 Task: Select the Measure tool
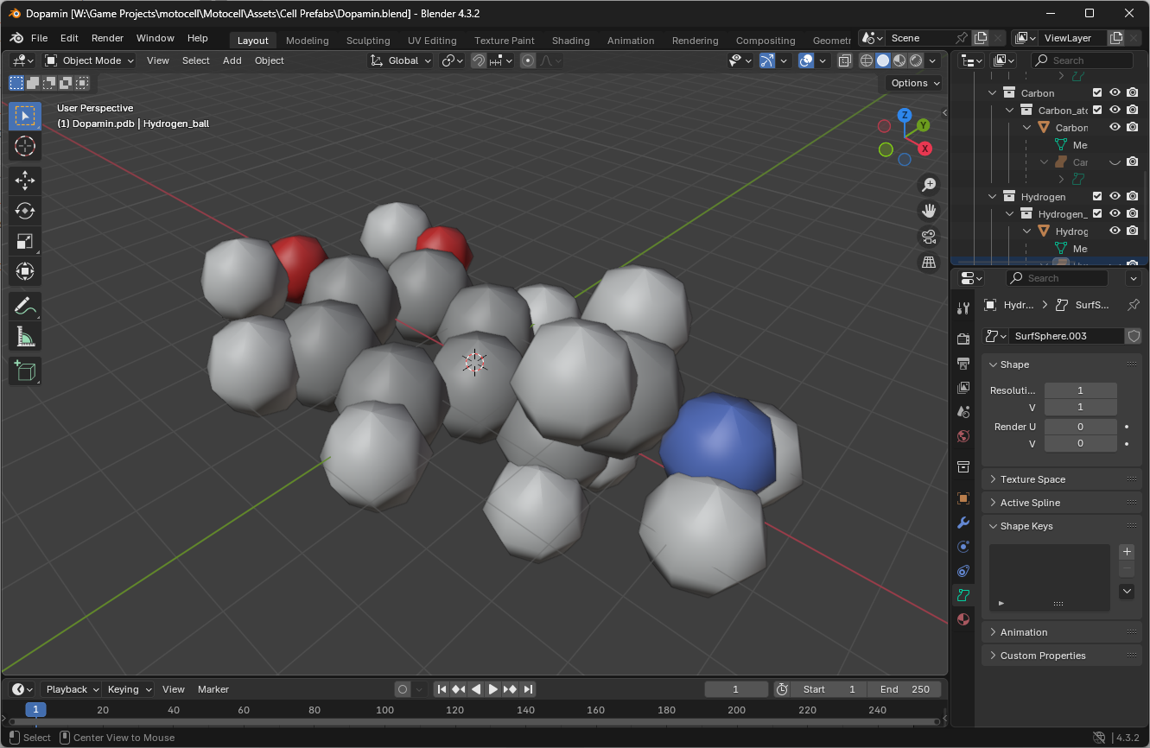coord(25,336)
